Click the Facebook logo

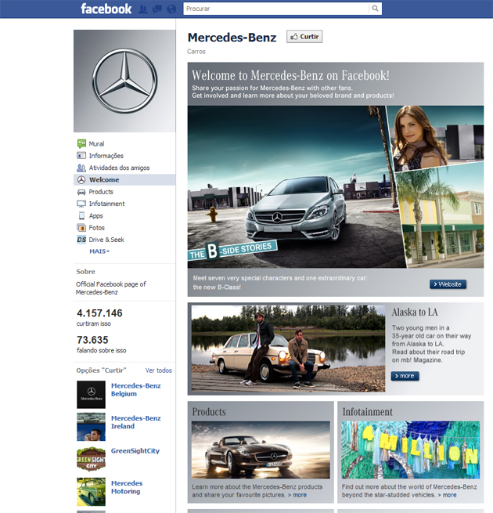pyautogui.click(x=106, y=9)
